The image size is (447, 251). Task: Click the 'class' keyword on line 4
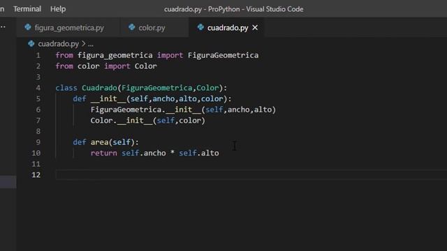click(x=66, y=88)
